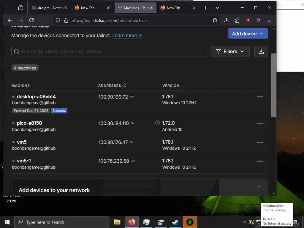Switch to last New Tab

tap(176, 8)
